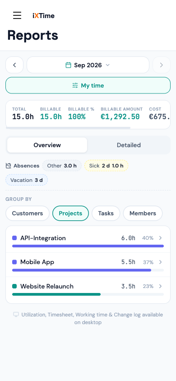
Task: Switch to the Detailed tab
Action: (x=129, y=145)
